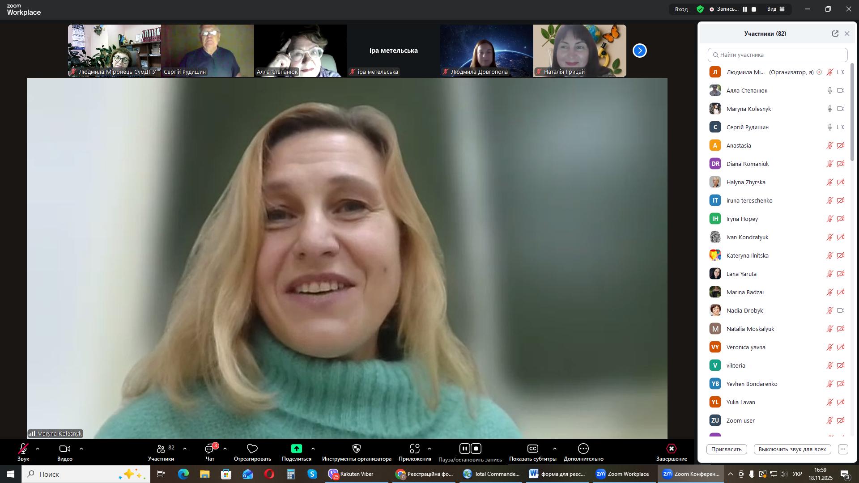Click the participants list scrollbar
This screenshot has width=859, height=483.
click(x=852, y=112)
